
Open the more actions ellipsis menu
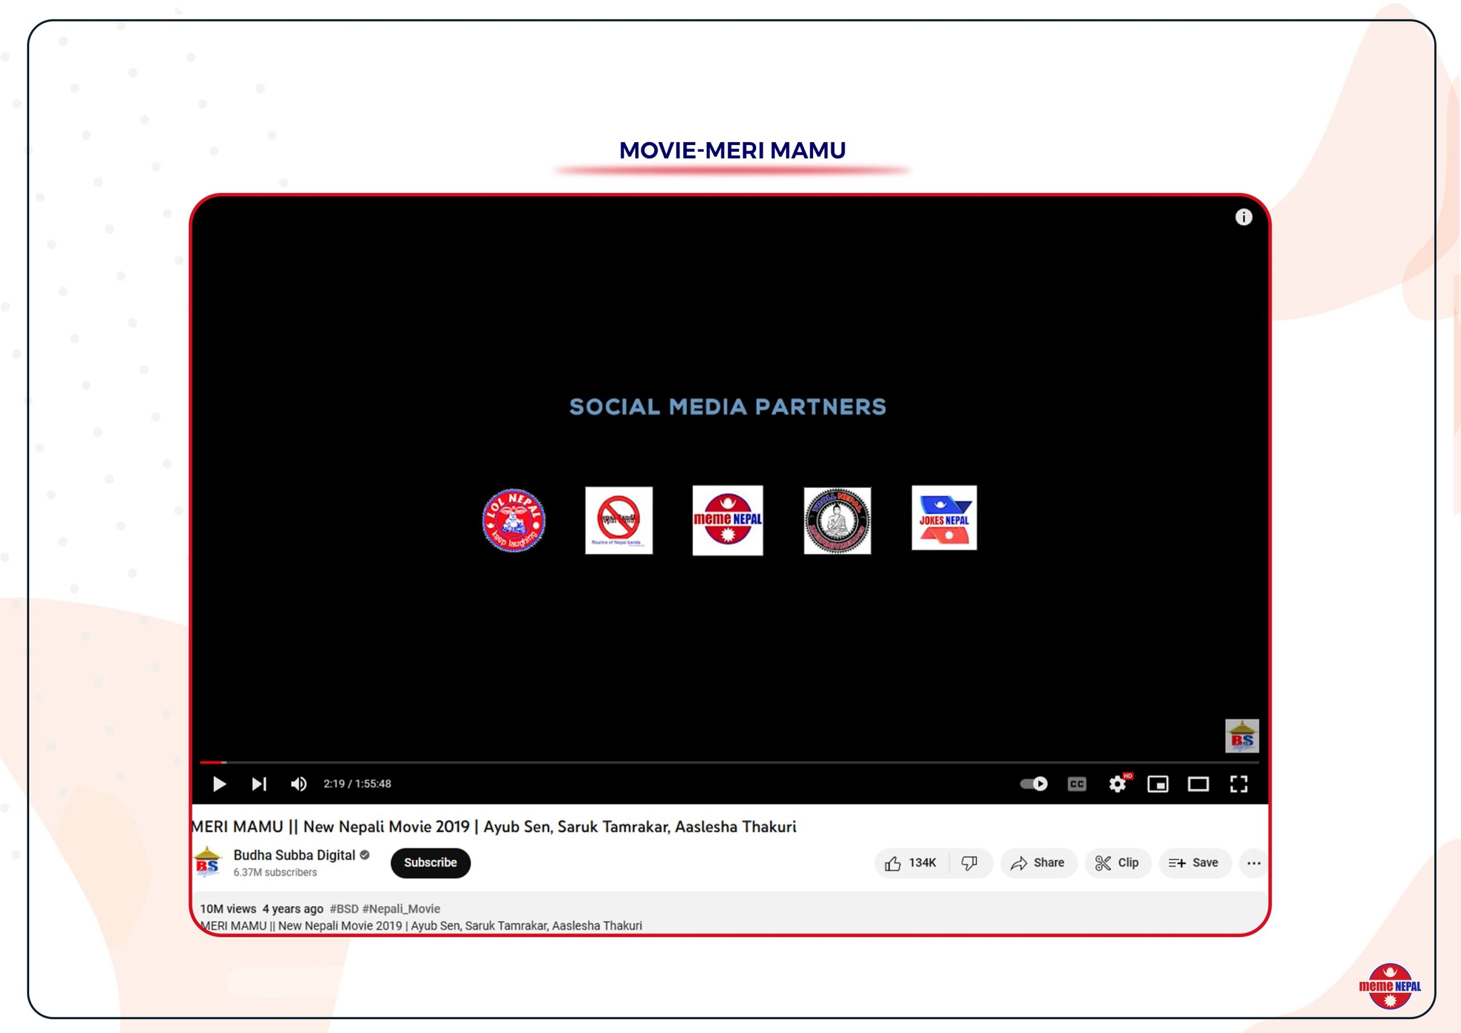click(1254, 862)
